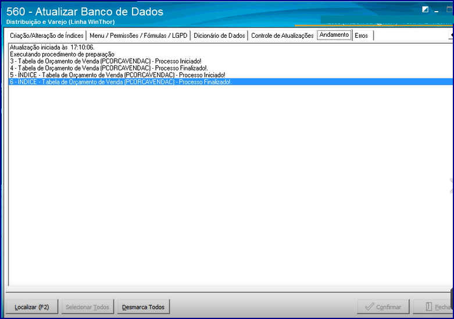Click the door icon on the Fechar button
454x319 pixels.
pos(429,307)
